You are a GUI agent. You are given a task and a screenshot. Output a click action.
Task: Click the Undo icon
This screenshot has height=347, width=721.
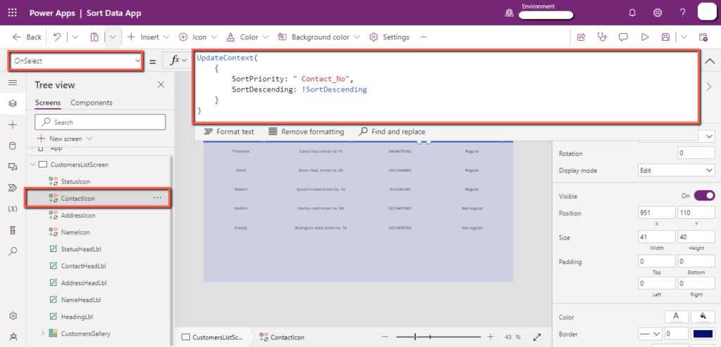tap(57, 37)
